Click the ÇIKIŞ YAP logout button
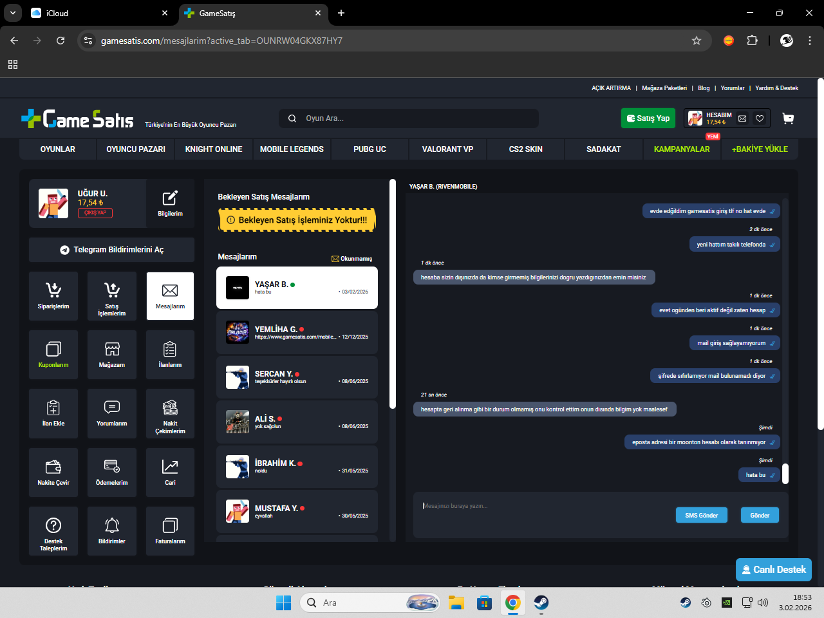Image resolution: width=824 pixels, height=618 pixels. pos(95,213)
